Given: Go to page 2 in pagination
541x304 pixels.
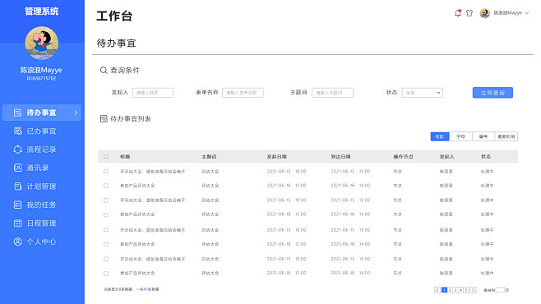Looking at the screenshot, I should pyautogui.click(x=451, y=290).
